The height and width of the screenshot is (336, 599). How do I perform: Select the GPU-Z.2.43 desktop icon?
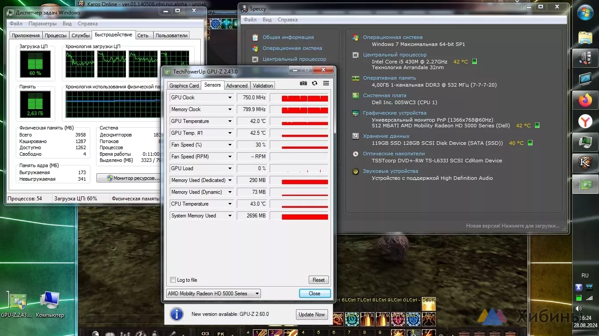click(x=17, y=304)
